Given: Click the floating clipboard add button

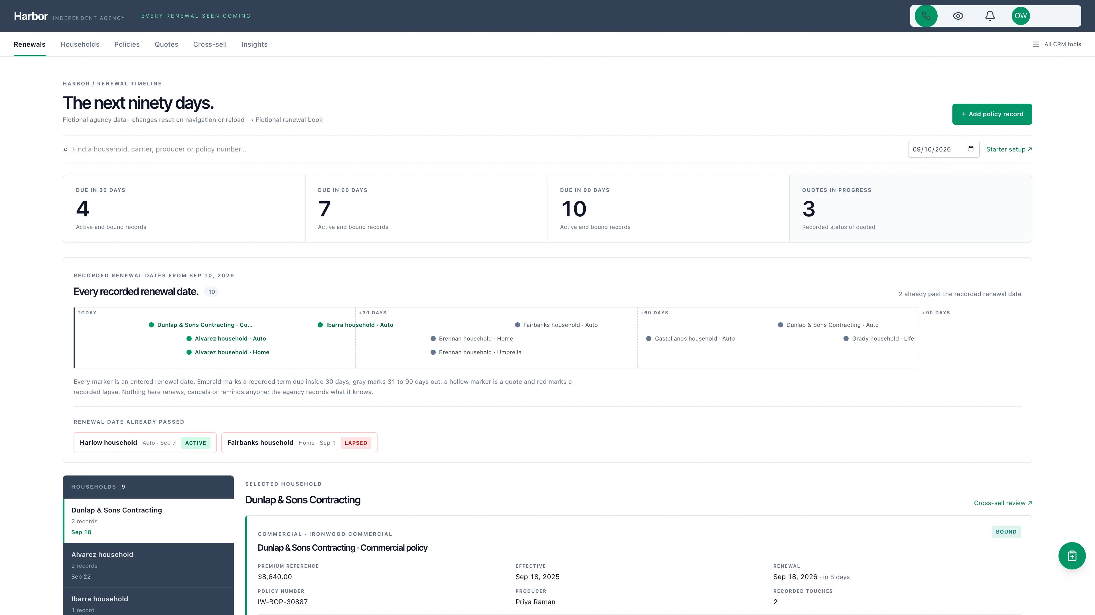Looking at the screenshot, I should pyautogui.click(x=1072, y=555).
